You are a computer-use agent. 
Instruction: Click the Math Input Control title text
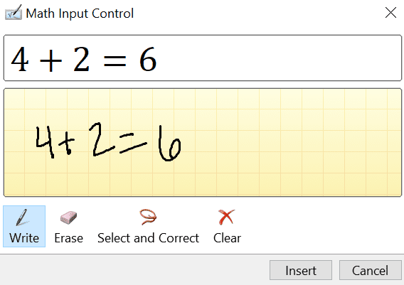(80, 14)
